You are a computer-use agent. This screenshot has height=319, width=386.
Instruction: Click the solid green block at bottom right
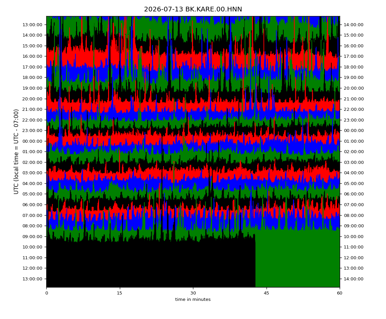pos(298,259)
